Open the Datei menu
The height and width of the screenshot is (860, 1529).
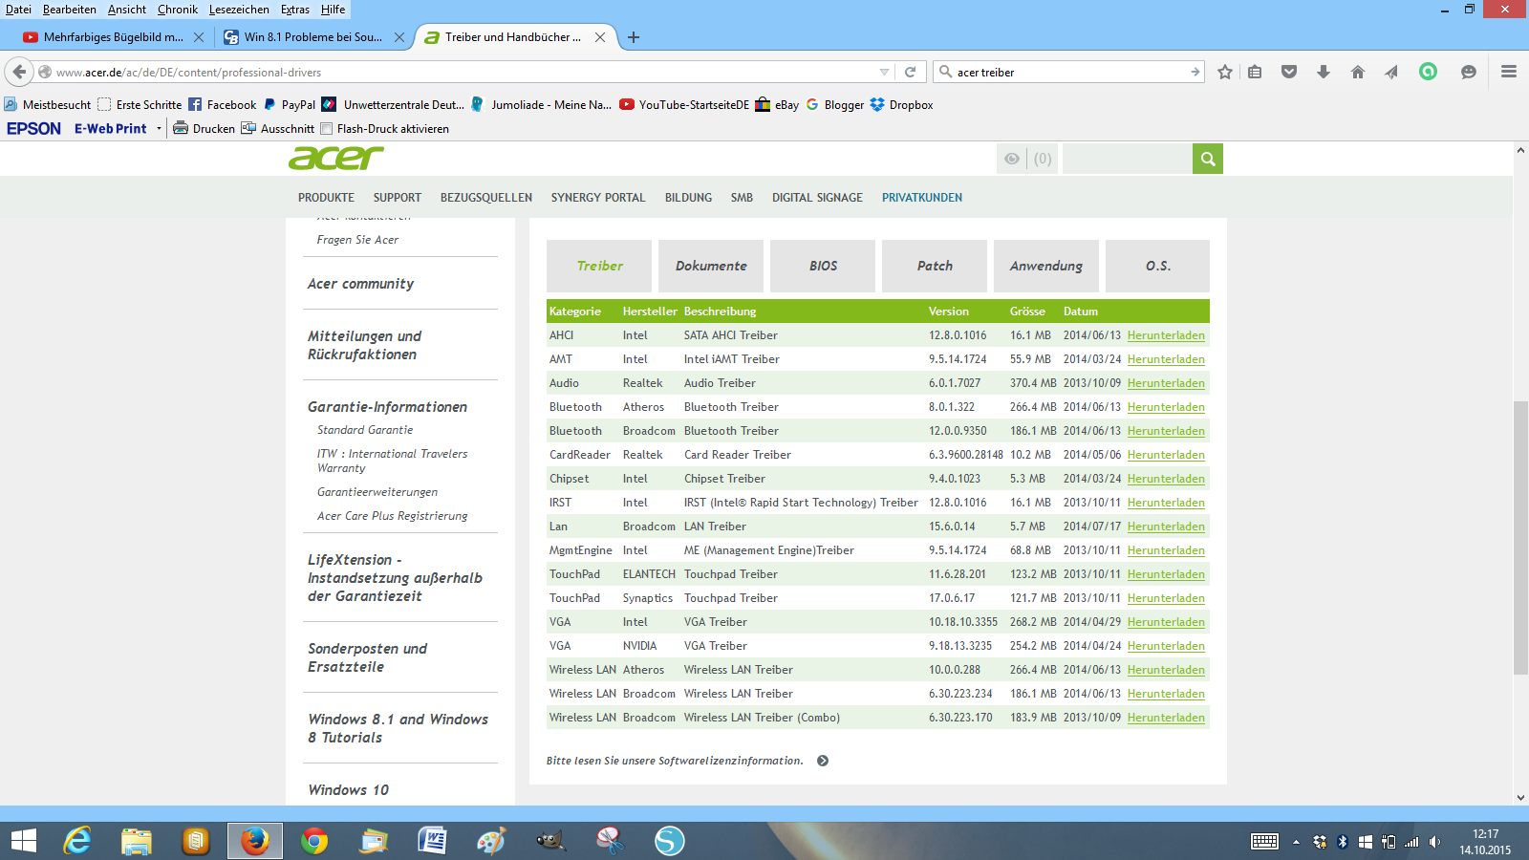18,10
